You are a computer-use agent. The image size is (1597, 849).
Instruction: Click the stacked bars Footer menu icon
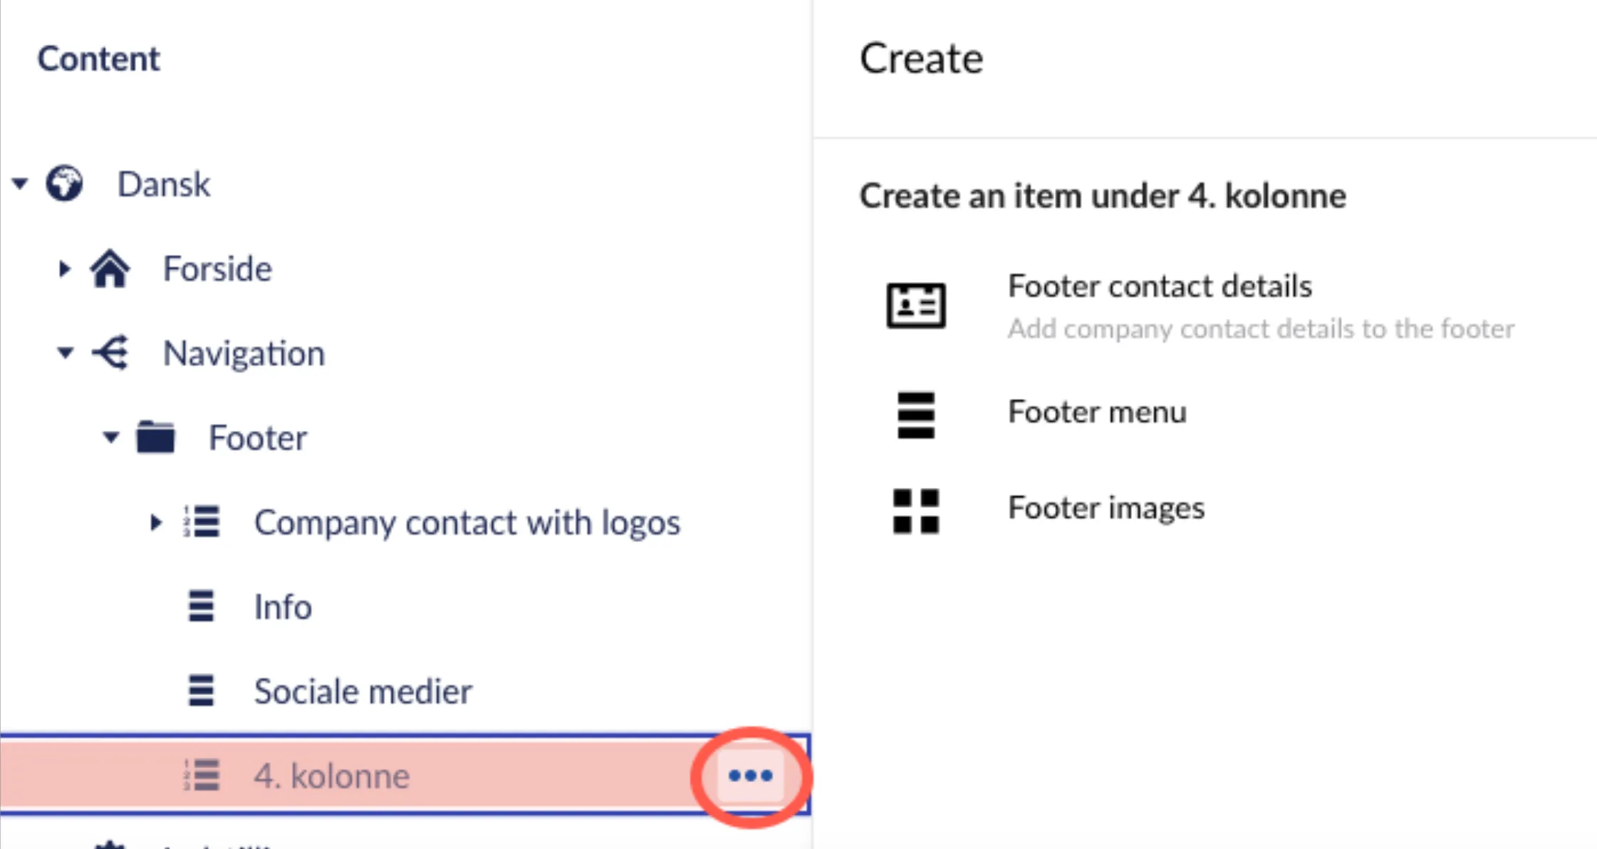(916, 415)
